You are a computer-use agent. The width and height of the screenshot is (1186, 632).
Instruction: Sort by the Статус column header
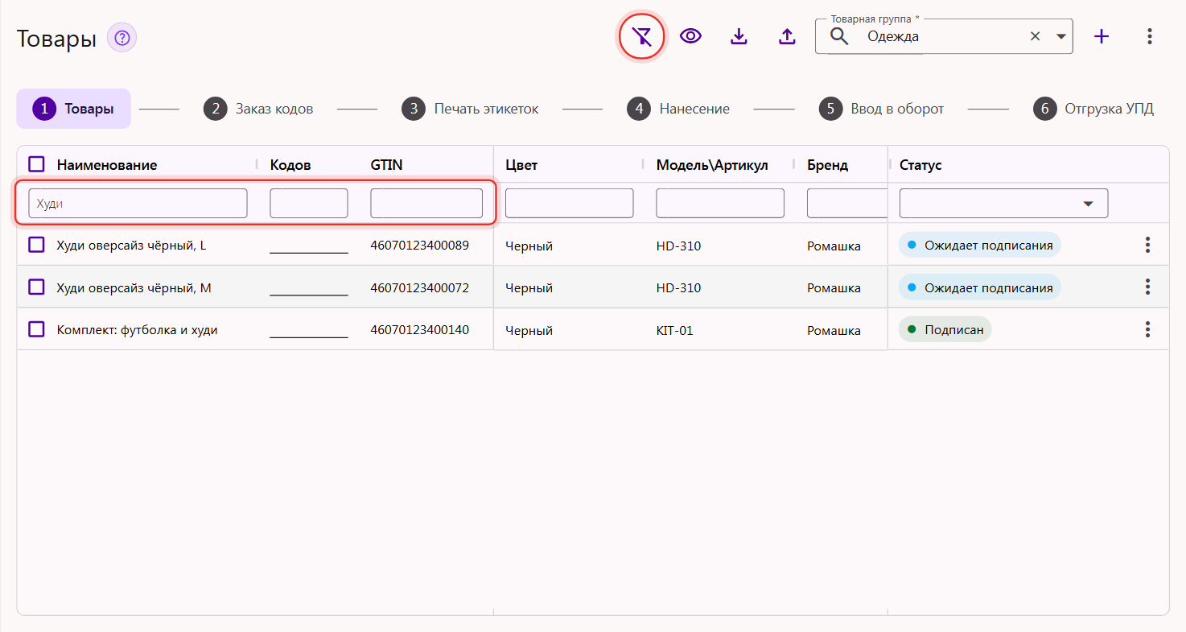click(x=920, y=165)
